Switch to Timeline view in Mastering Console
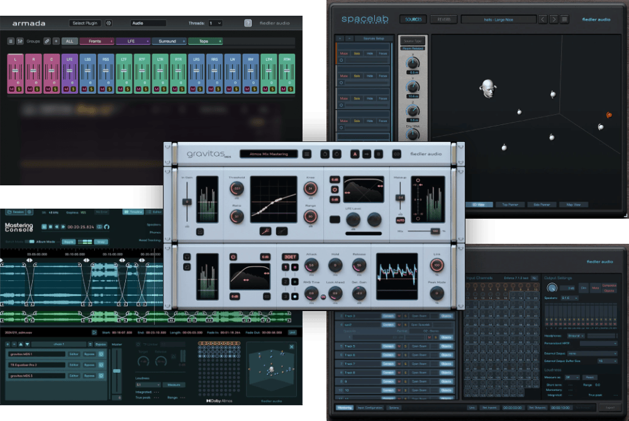The width and height of the screenshot is (629, 421). point(133,212)
